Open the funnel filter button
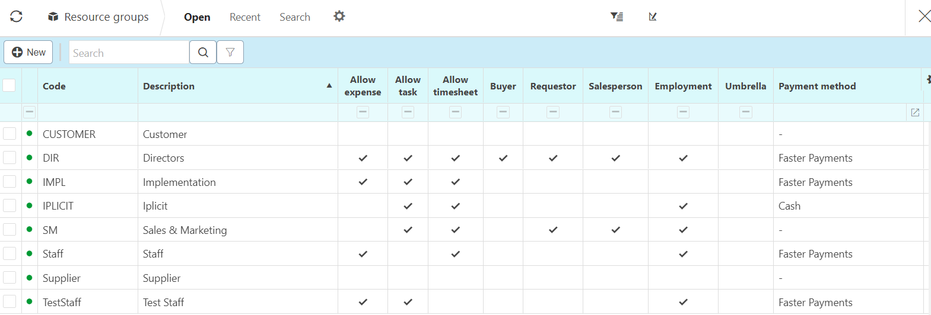The image size is (931, 315). click(x=230, y=52)
